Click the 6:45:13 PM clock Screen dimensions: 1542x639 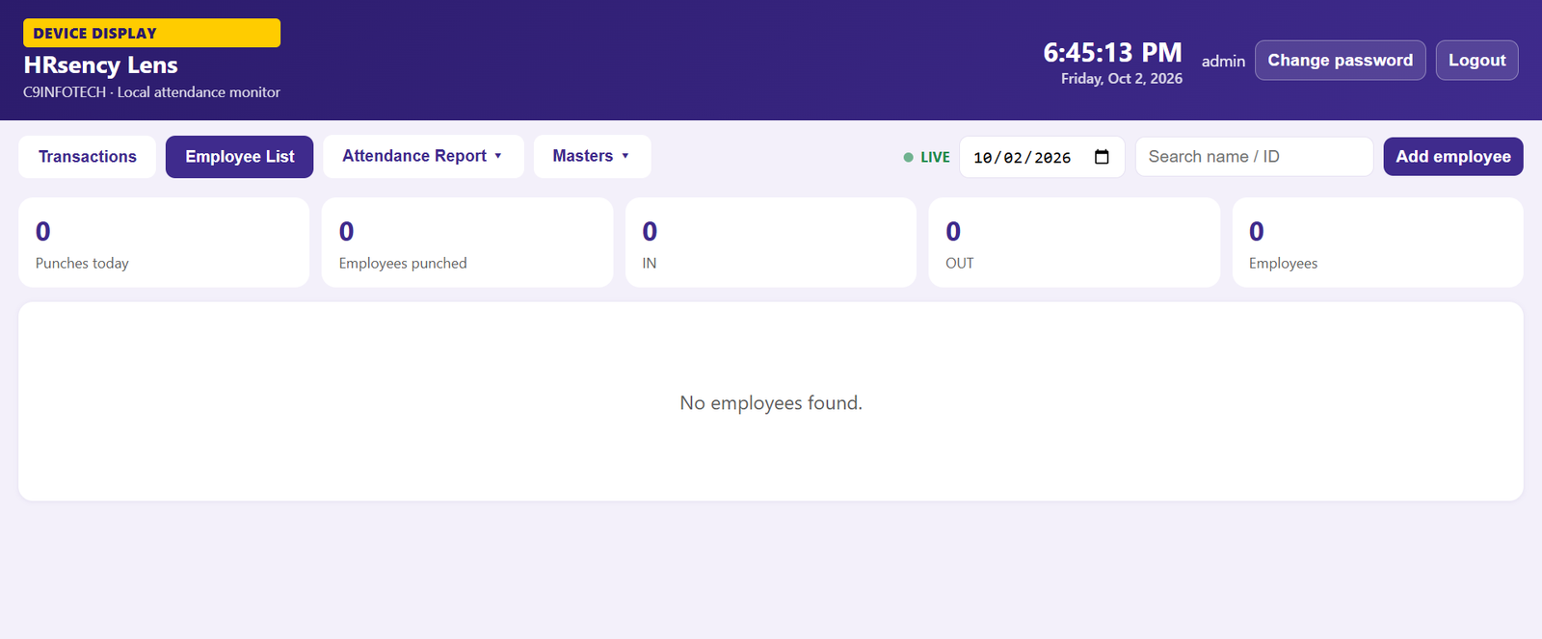(1112, 52)
